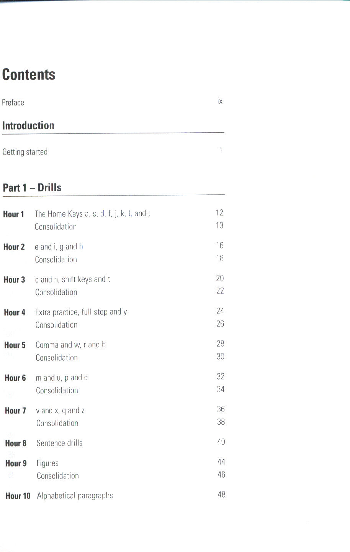The width and height of the screenshot is (350, 552).
Task: Click page number 26 for Consolidation
Action: tap(220, 324)
